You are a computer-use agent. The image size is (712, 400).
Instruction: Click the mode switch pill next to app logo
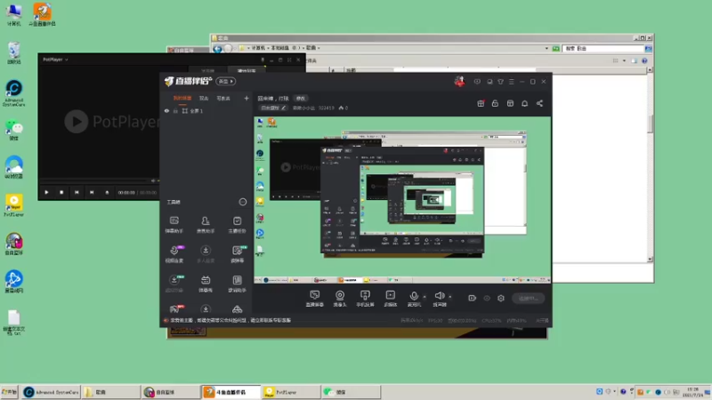point(226,81)
